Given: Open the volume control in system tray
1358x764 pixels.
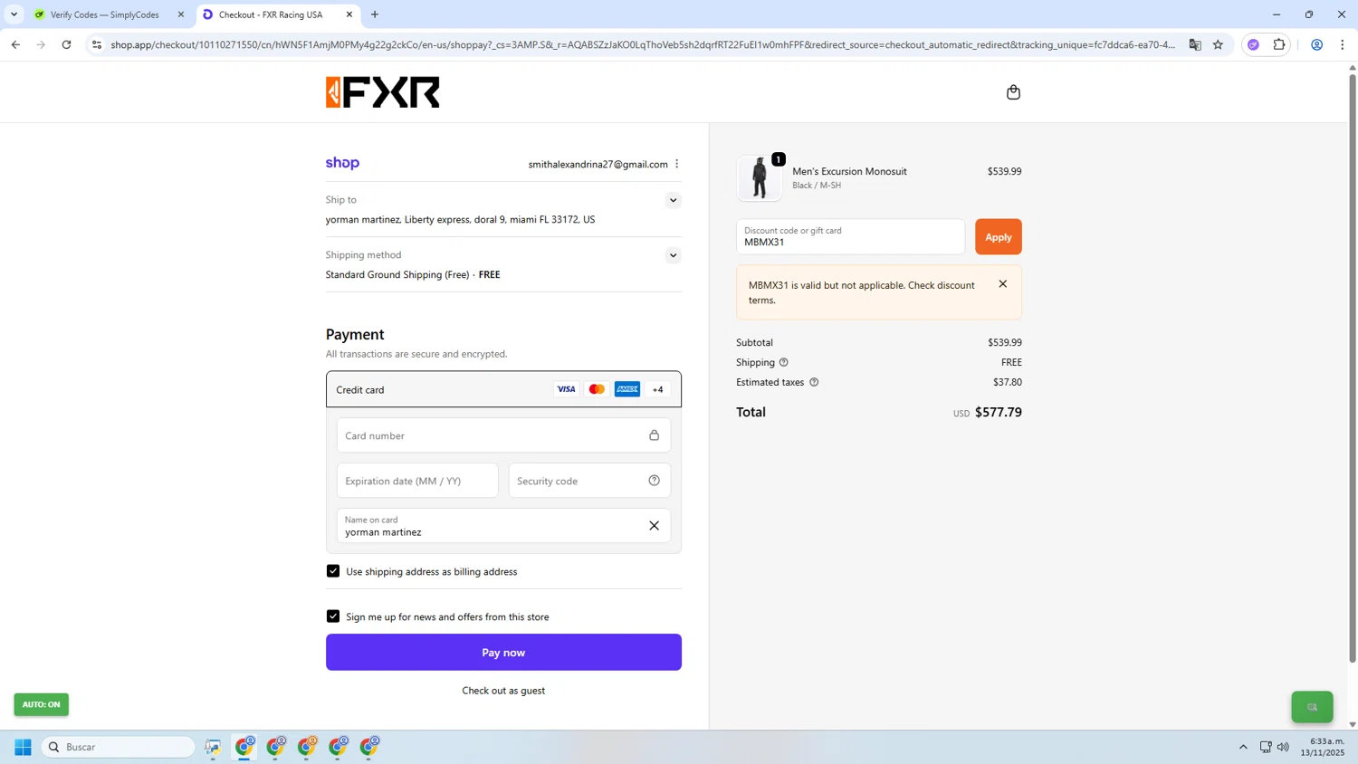Looking at the screenshot, I should [1283, 747].
